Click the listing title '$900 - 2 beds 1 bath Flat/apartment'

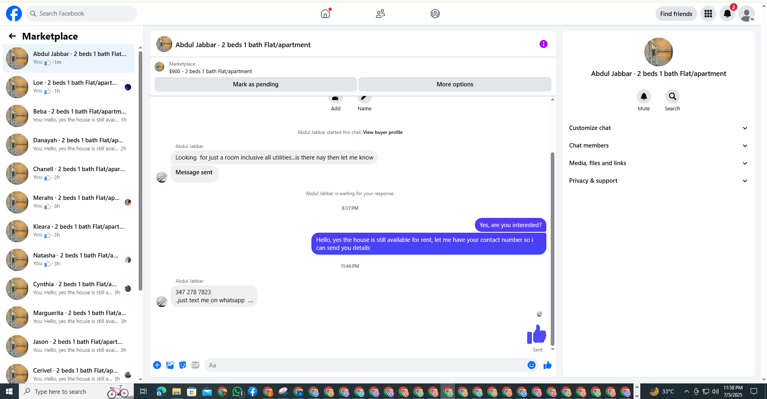coord(211,72)
